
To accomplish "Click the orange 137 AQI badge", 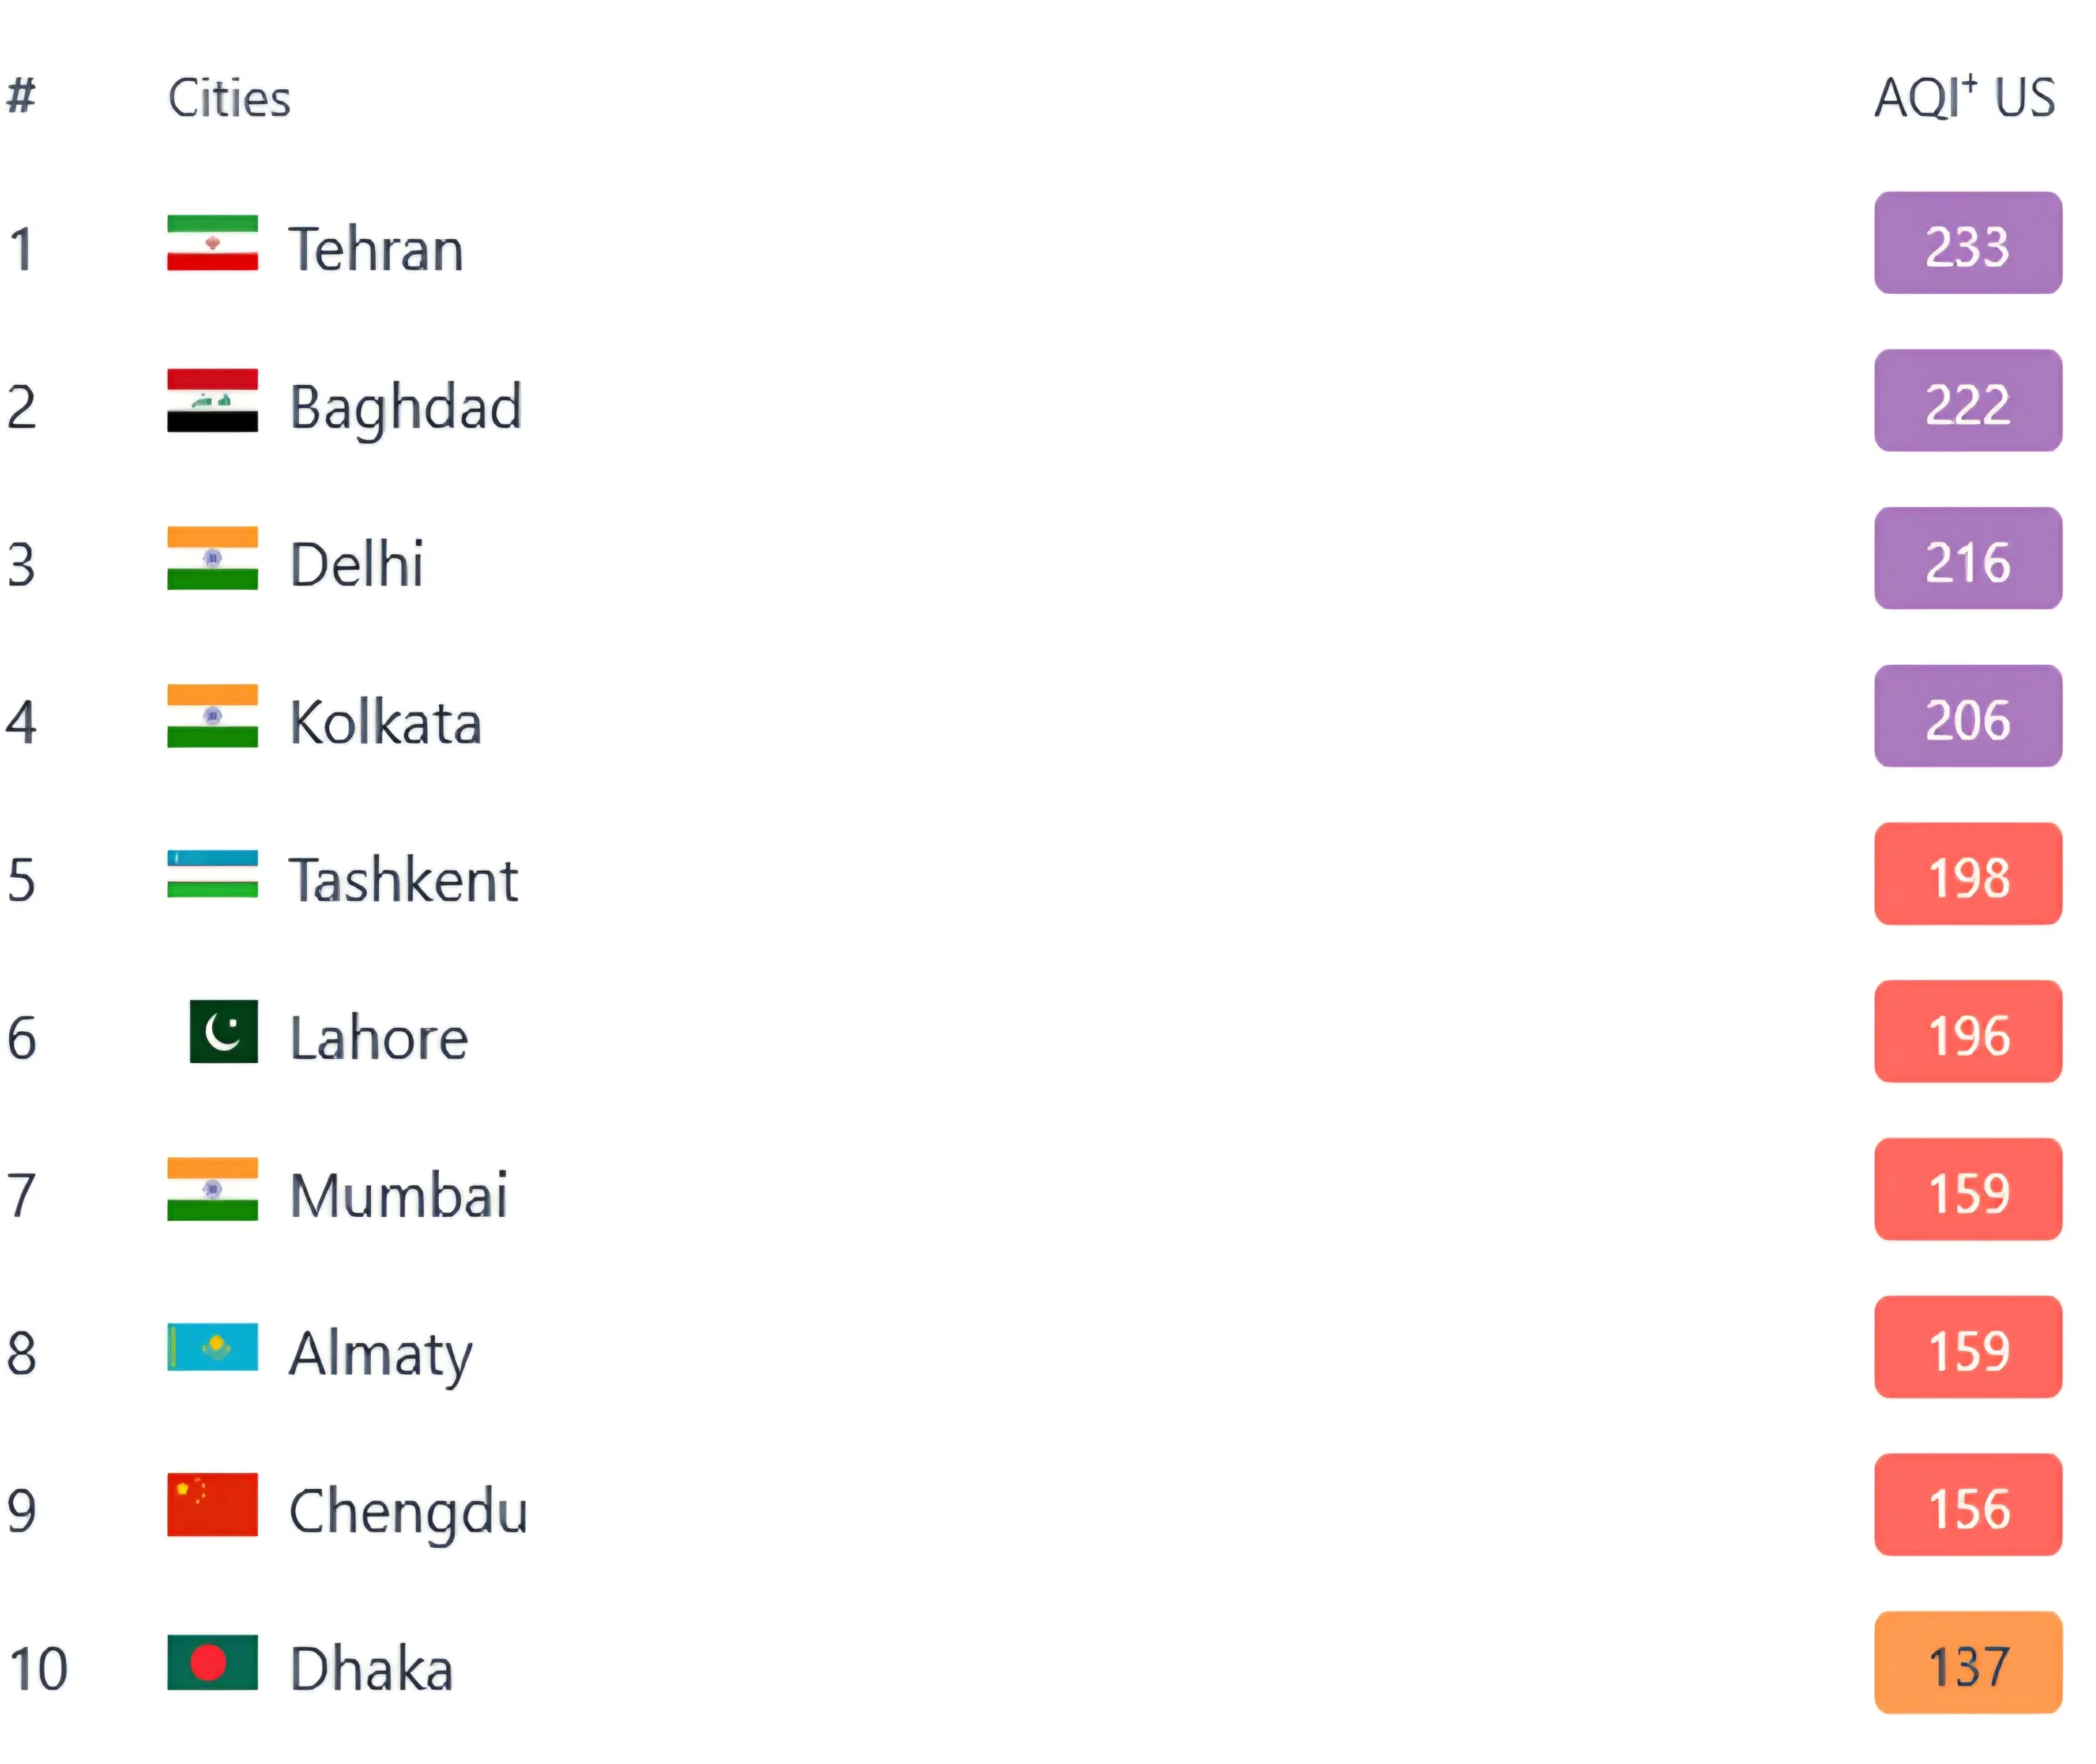I will point(1967,1662).
